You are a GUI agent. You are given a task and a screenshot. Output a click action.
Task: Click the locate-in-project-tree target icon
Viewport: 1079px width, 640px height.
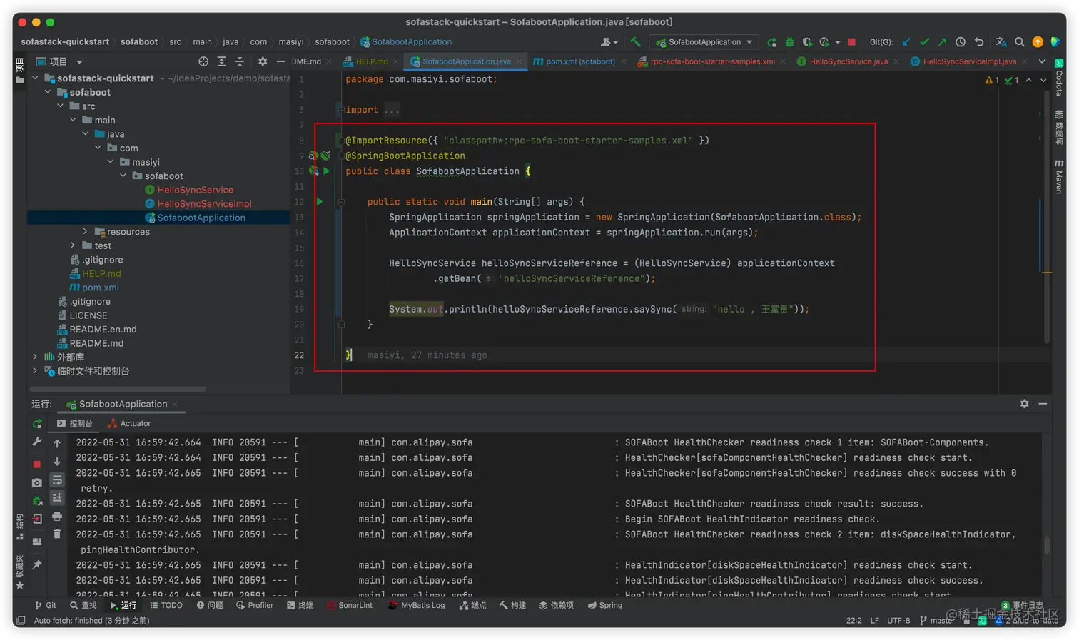tap(203, 61)
